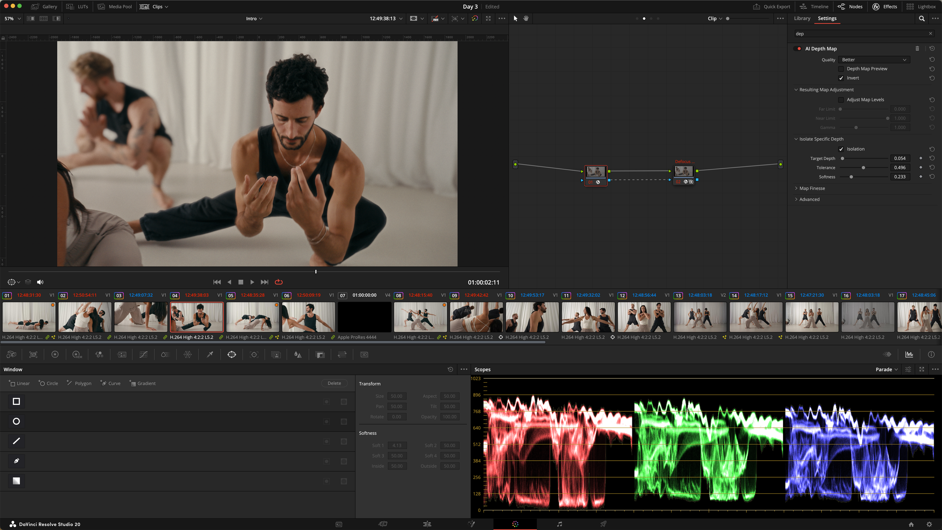The width and height of the screenshot is (942, 530).
Task: Open the Parade scope type dropdown
Action: [x=886, y=369]
